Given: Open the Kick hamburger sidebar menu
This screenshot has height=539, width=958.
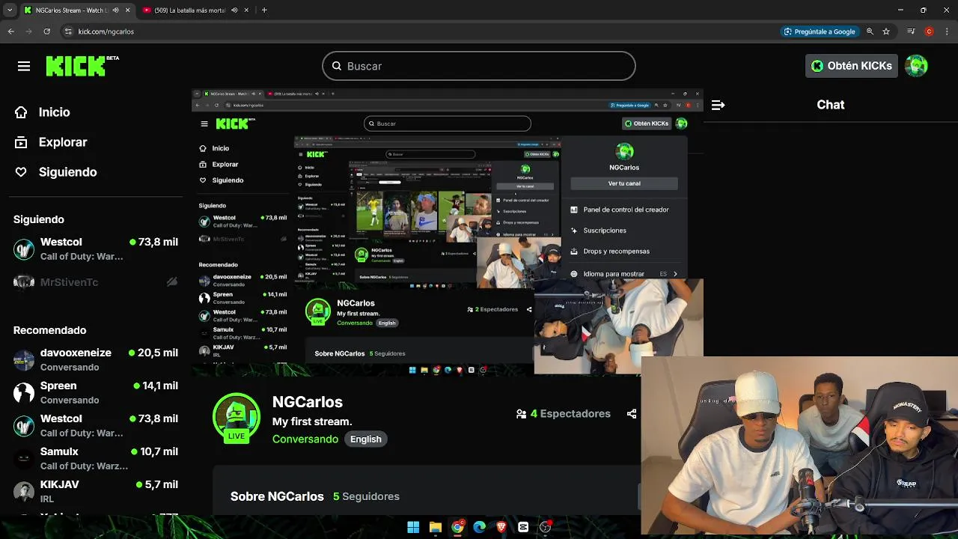Looking at the screenshot, I should (x=24, y=66).
